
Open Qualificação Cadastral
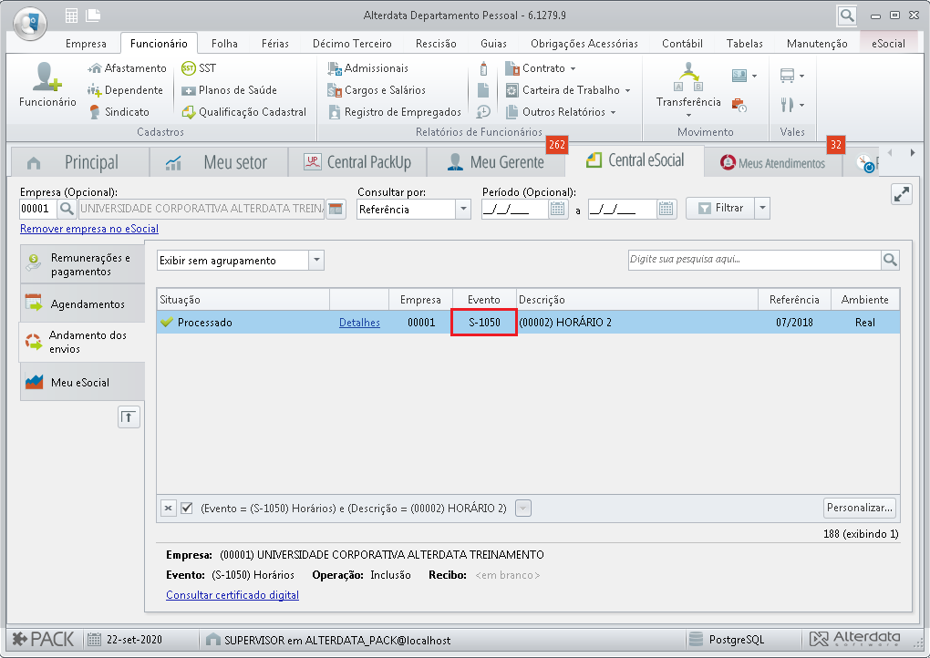coord(243,112)
